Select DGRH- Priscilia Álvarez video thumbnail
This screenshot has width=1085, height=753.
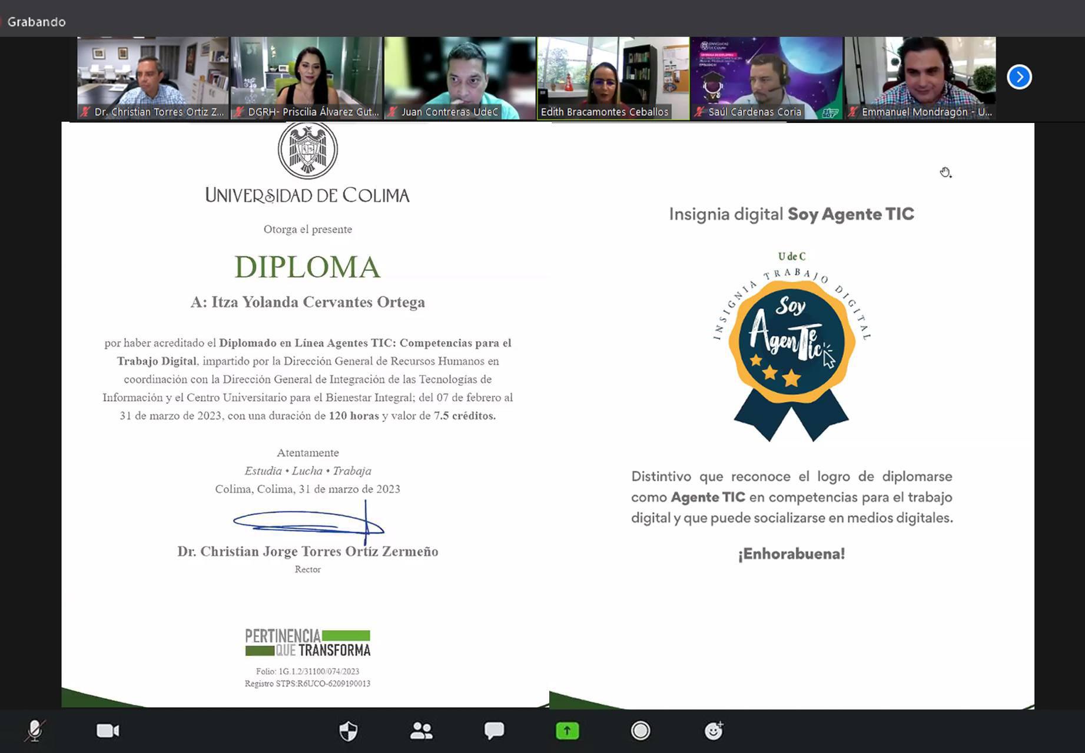[306, 78]
